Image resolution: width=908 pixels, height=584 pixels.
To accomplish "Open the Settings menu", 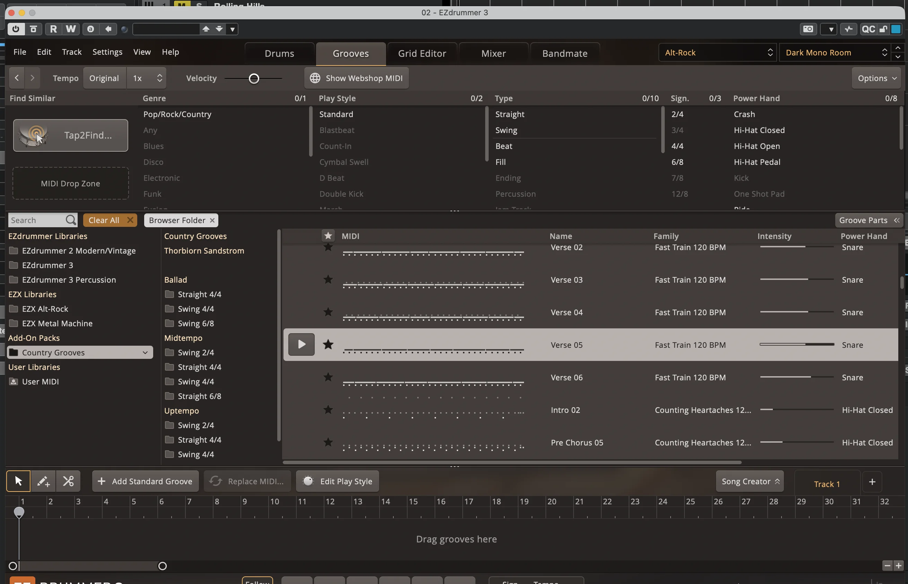I will pos(107,52).
